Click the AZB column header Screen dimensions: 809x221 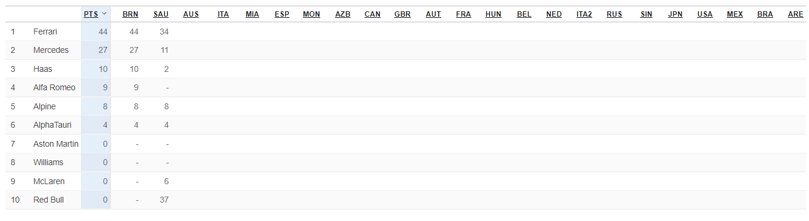pos(343,14)
